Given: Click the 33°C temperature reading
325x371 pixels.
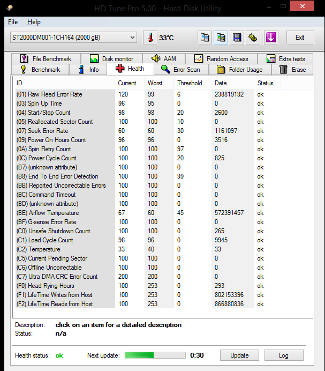Looking at the screenshot, I should click(x=166, y=38).
